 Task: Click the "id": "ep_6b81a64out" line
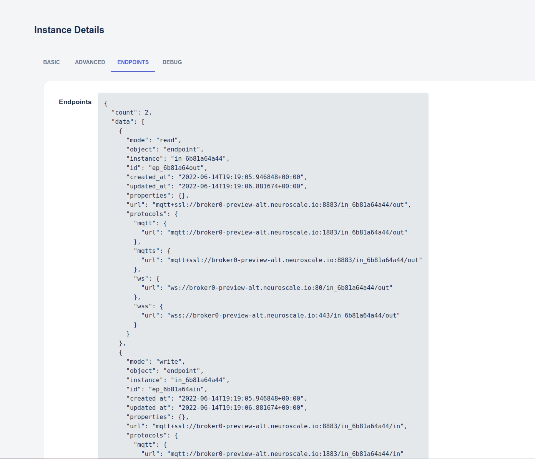[167, 168]
